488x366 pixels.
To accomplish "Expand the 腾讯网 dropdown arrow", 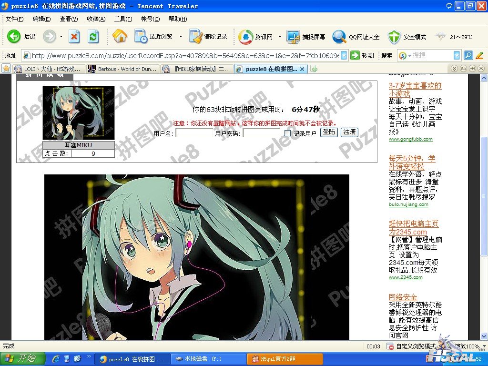I will pos(279,36).
